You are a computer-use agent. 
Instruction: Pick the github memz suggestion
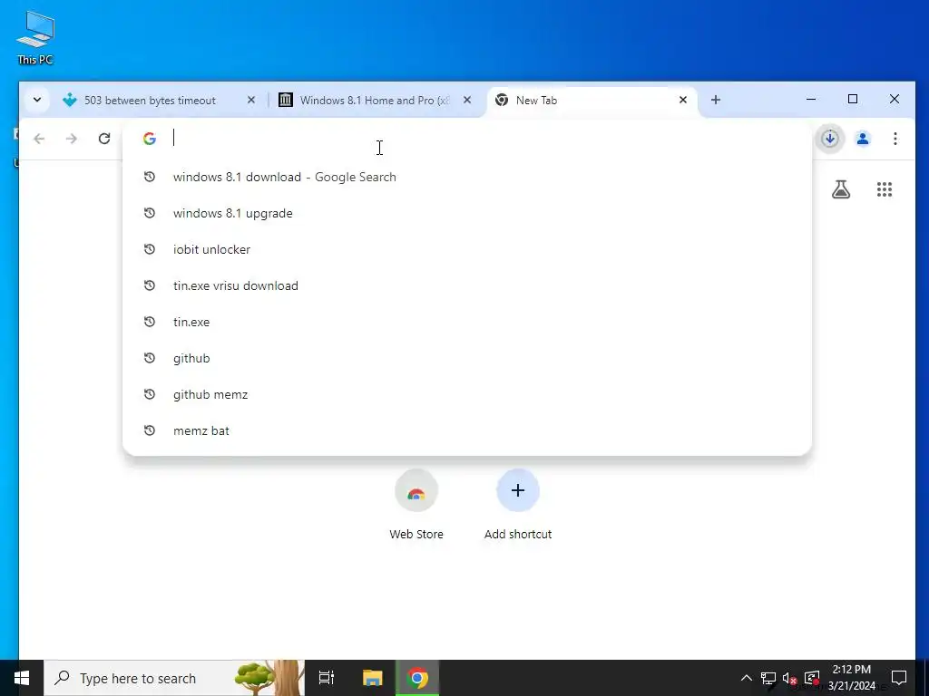pos(467,394)
